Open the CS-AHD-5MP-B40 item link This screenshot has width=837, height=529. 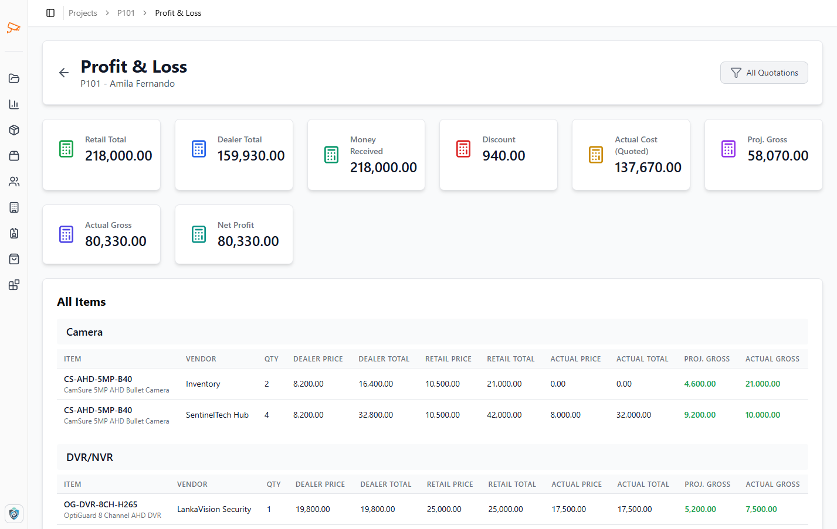(97, 379)
